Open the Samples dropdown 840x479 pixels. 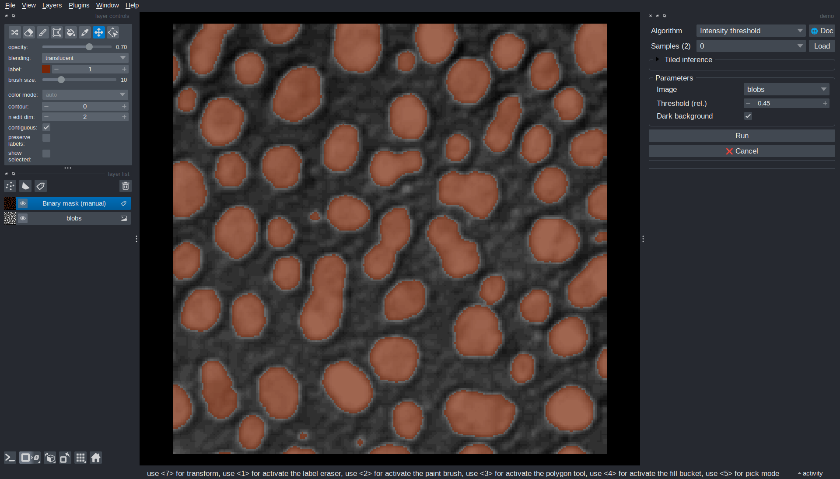(x=751, y=46)
